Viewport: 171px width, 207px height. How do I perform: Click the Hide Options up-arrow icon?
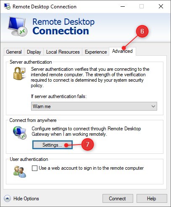[7, 198]
